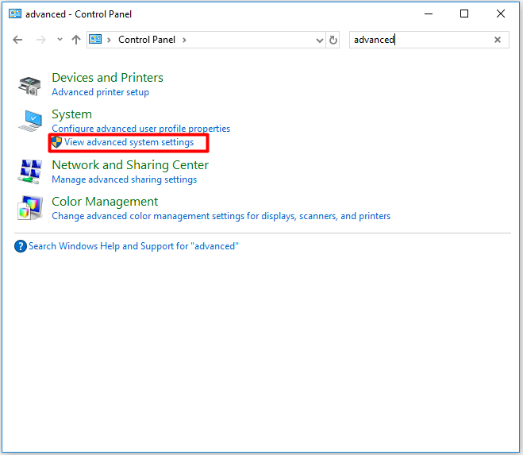The image size is (523, 455).
Task: Click the search field containing 'advanced'
Action: tap(421, 40)
